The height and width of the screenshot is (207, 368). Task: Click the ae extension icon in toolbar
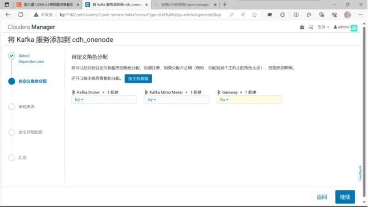[x=270, y=15]
